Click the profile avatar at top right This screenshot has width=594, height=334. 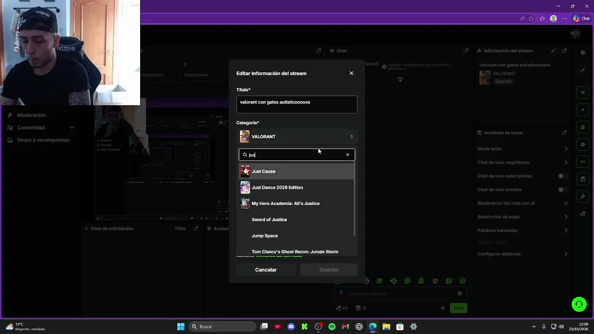[x=575, y=34]
